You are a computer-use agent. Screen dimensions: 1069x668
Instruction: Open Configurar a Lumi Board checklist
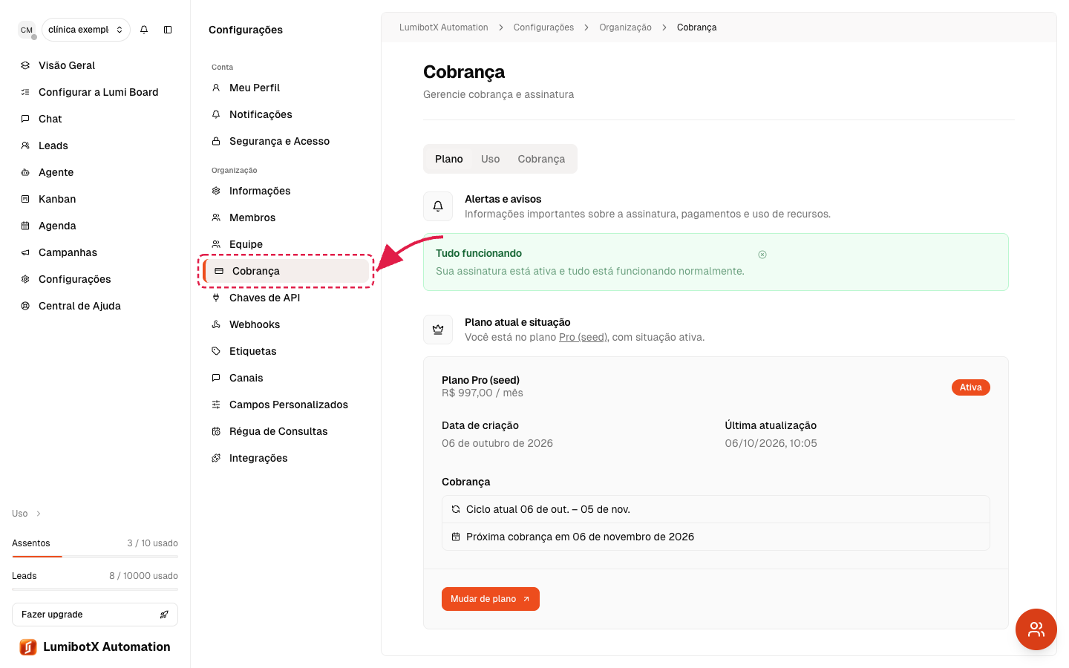tap(95, 92)
